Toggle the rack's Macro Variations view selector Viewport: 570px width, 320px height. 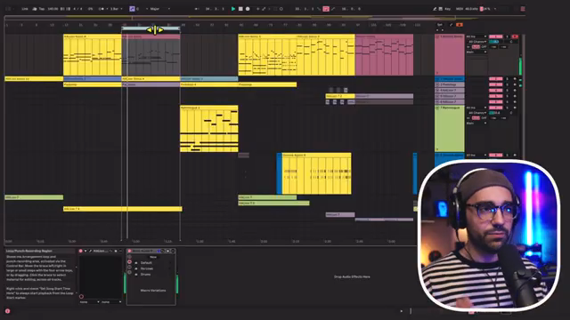[129, 261]
